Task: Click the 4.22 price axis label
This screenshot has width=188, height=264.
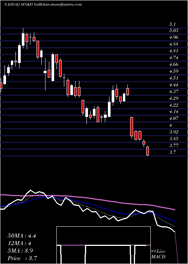Action: 174,105
